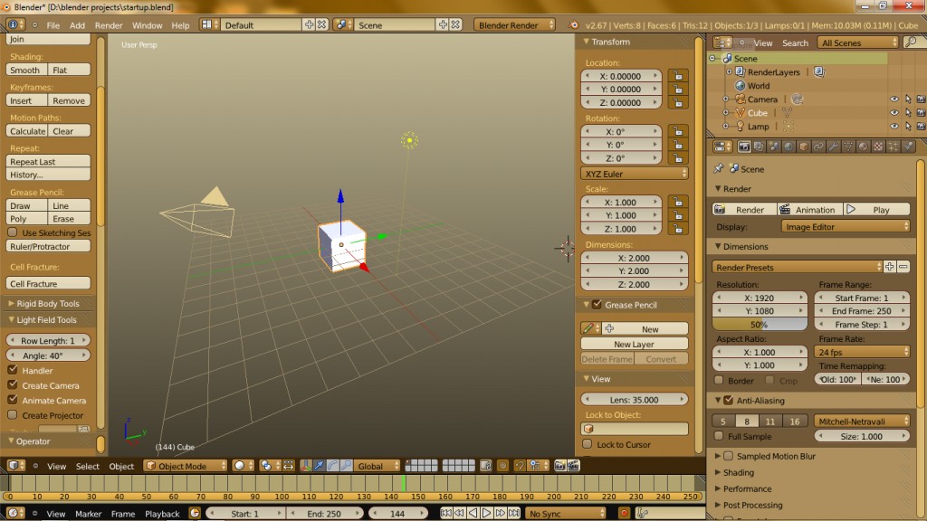Click the lock icon beside Location X
Image resolution: width=927 pixels, height=521 pixels.
(x=675, y=77)
